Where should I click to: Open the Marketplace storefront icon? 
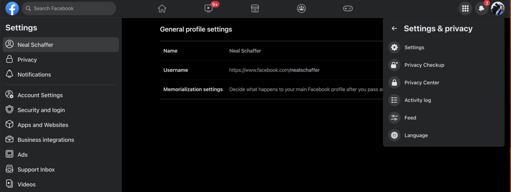coord(255,9)
